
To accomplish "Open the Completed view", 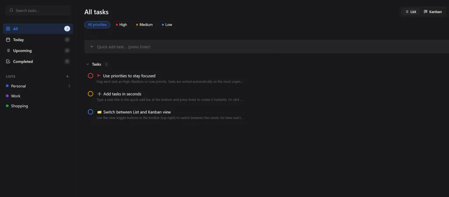I will pos(38,61).
